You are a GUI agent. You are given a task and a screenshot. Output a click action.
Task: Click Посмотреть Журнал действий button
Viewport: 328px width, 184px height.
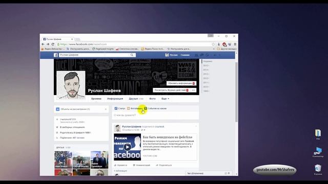click(171, 90)
